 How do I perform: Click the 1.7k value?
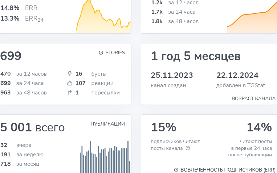pyautogui.click(x=157, y=12)
